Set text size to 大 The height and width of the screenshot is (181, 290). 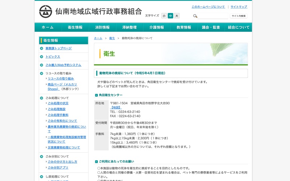coord(177,16)
